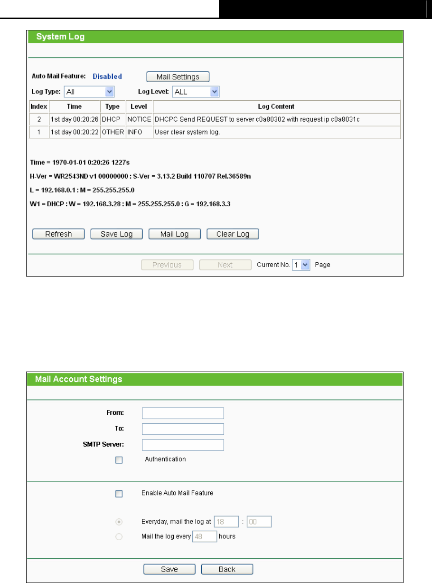Click the NOTICE level cell
Screen dimensions: 432x583
point(139,119)
